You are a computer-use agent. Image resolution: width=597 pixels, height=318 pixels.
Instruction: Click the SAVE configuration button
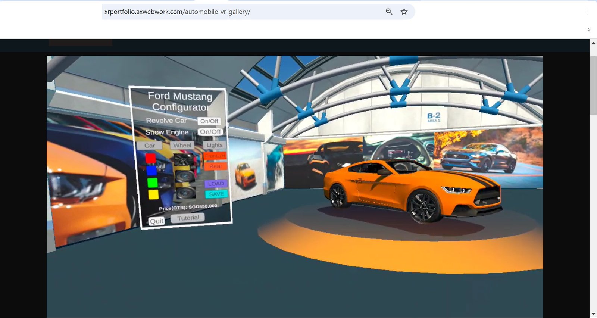point(216,194)
